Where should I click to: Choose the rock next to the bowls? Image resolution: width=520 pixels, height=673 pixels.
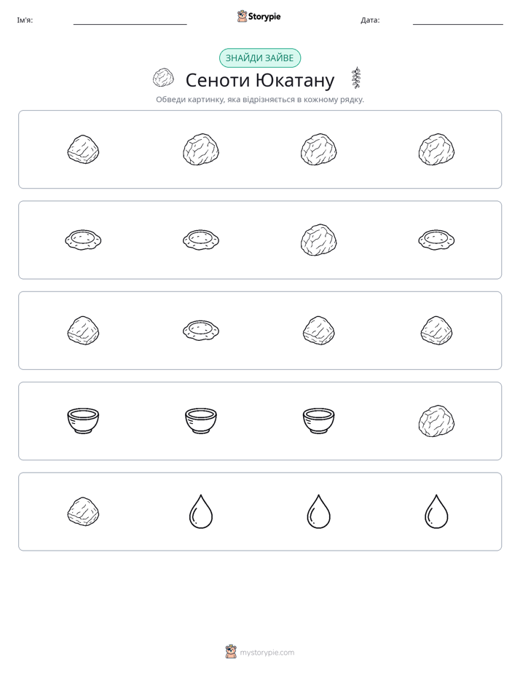(x=436, y=421)
